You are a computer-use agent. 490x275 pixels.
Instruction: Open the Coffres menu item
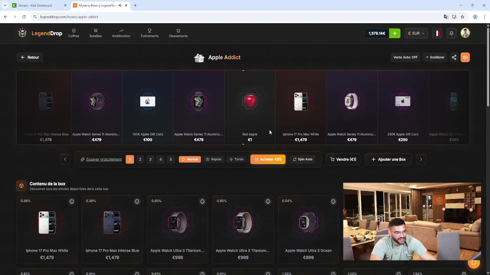click(73, 33)
